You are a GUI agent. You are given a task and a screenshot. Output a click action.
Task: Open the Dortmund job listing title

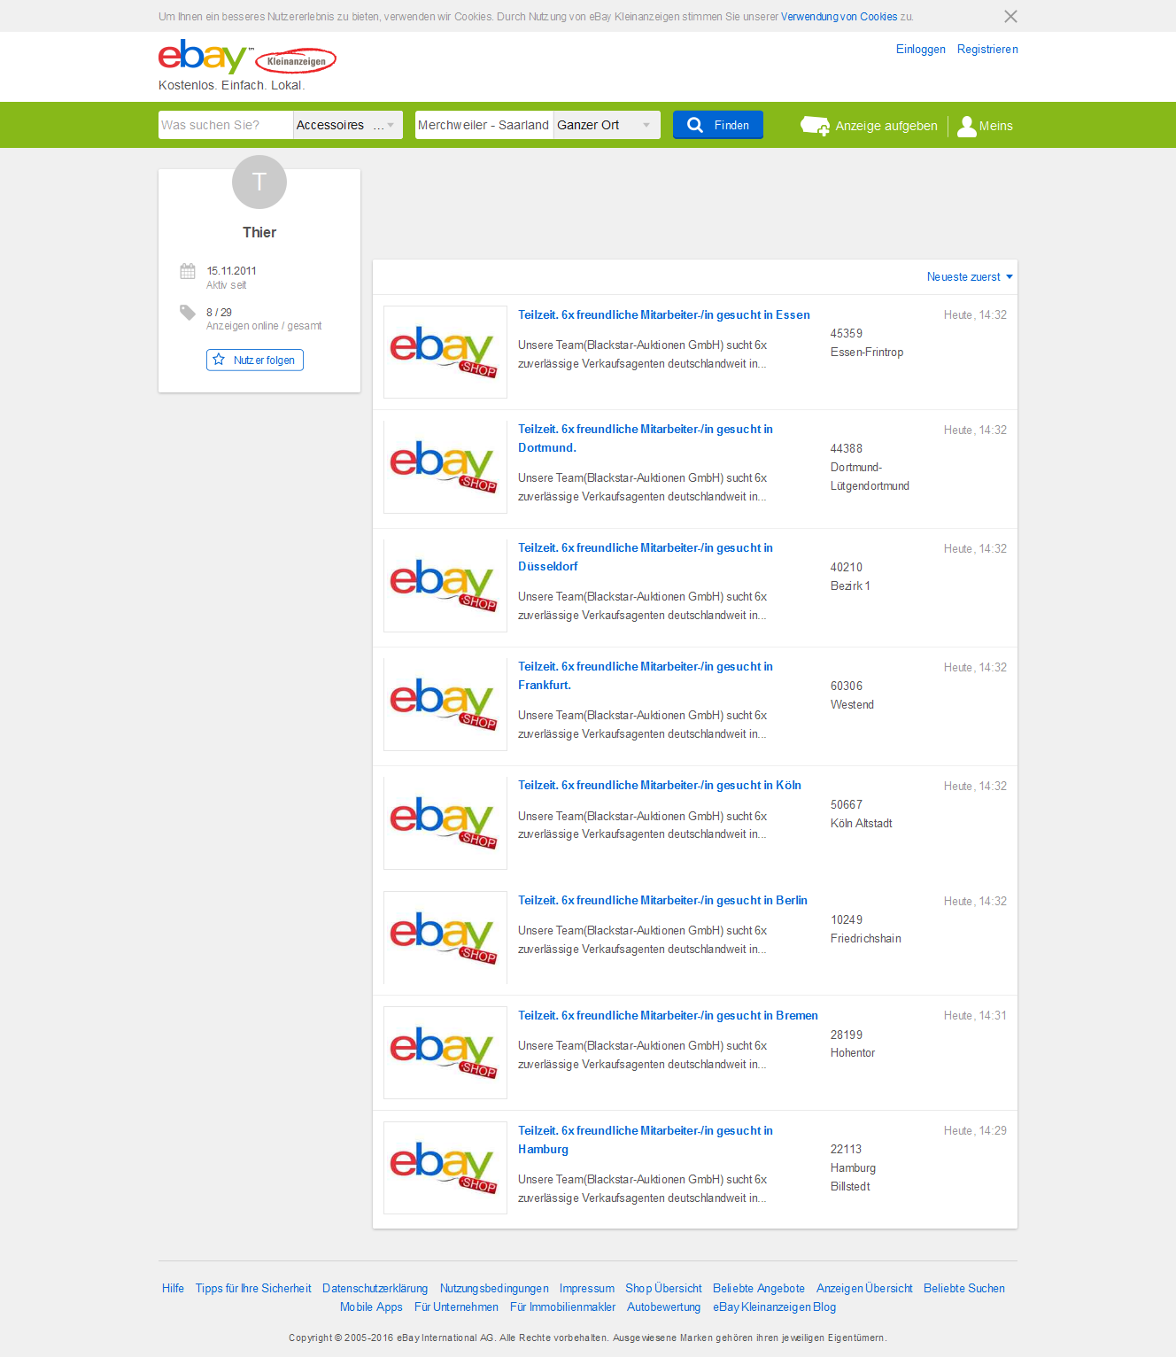(646, 438)
